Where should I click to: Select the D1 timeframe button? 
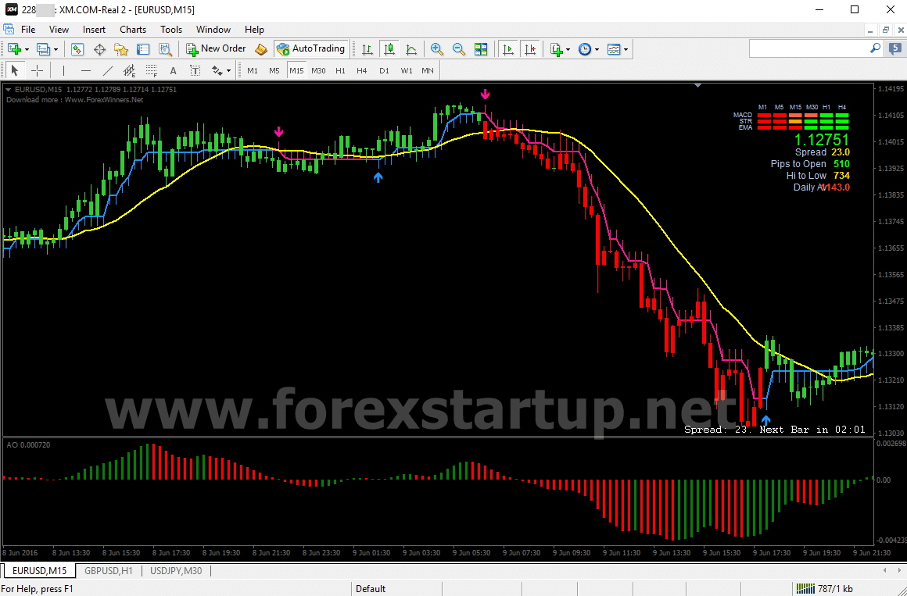click(x=384, y=70)
